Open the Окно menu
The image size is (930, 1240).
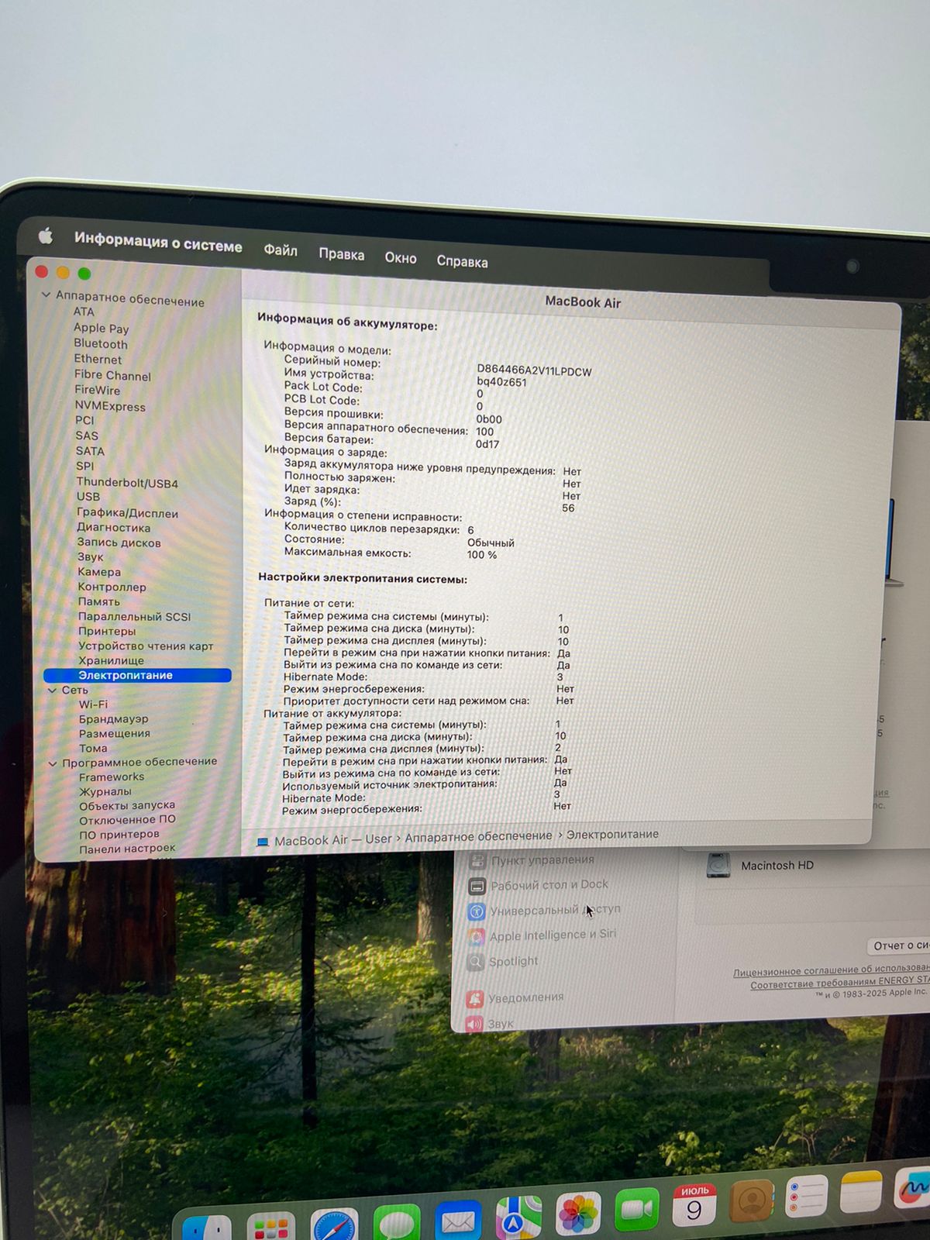(x=401, y=258)
